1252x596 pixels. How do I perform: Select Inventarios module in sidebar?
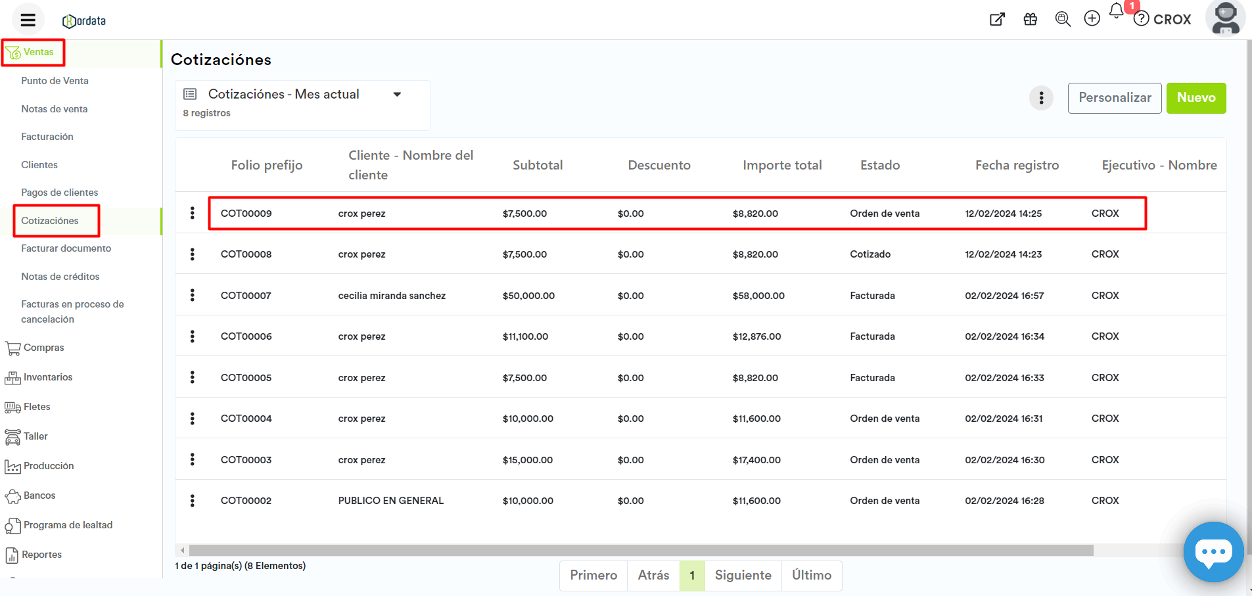tap(48, 377)
